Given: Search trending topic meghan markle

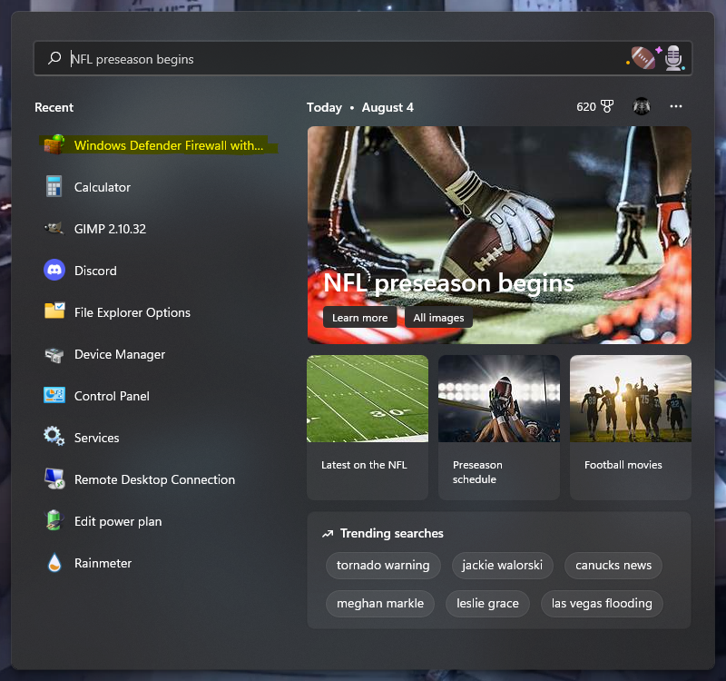Looking at the screenshot, I should point(380,603).
